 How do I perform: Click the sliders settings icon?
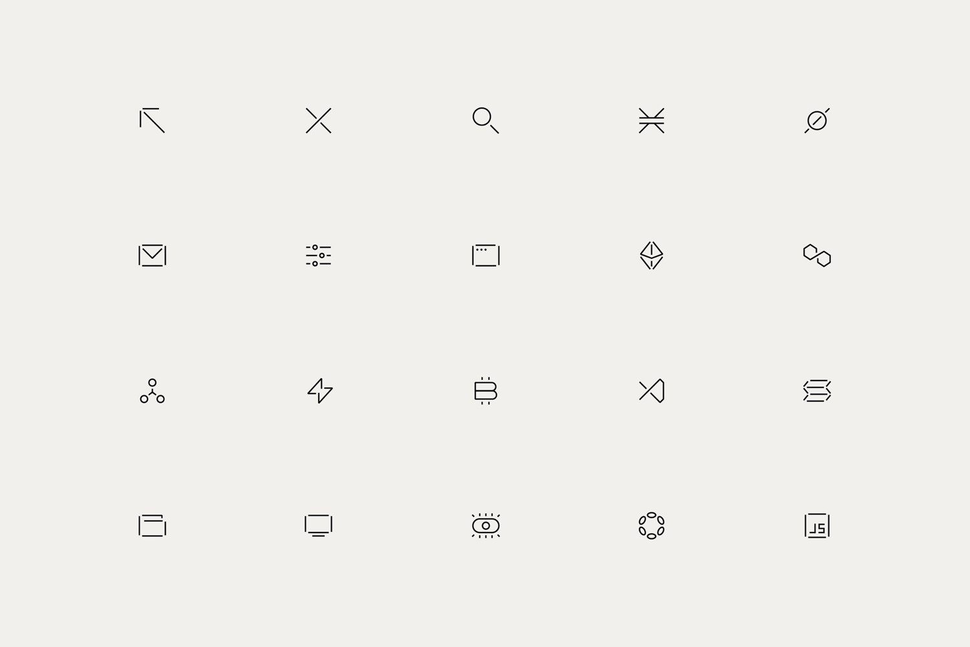point(319,256)
